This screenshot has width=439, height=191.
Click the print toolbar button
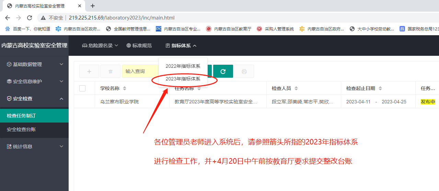244,71
